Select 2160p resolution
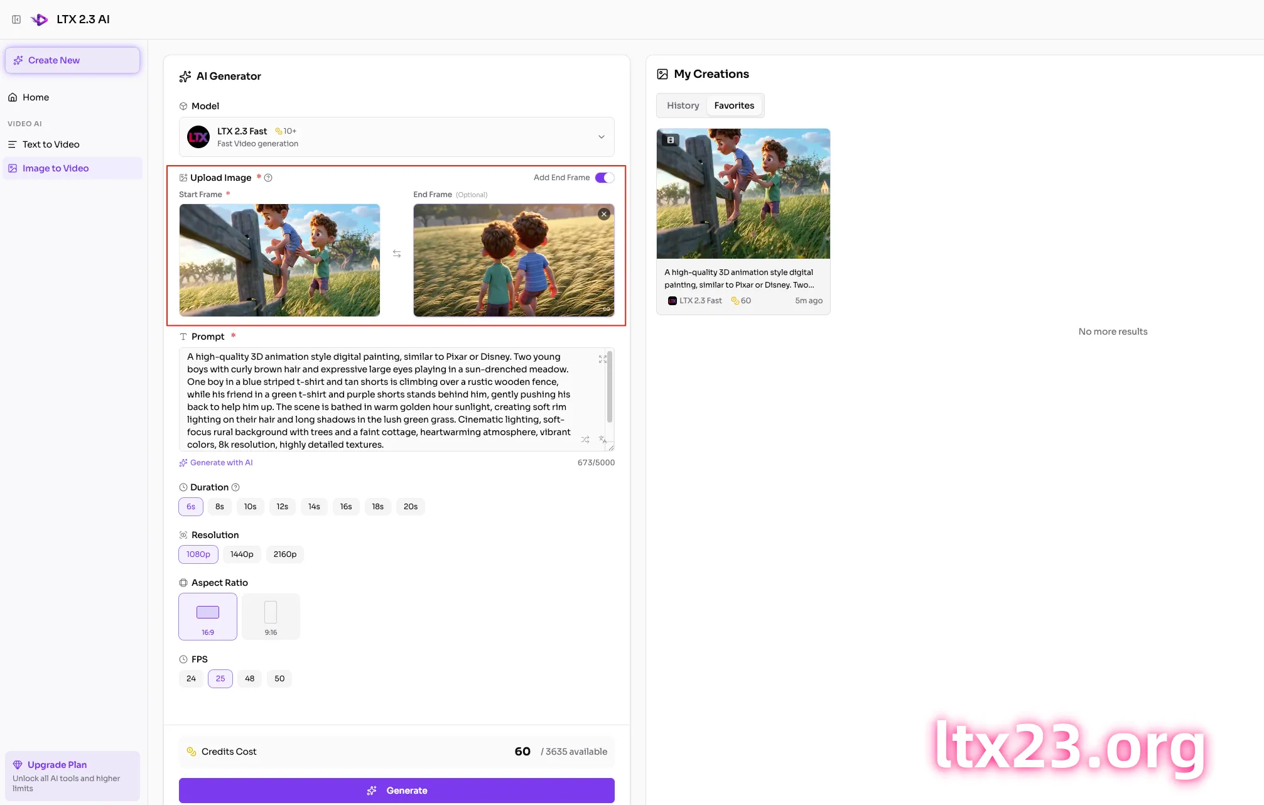Viewport: 1264px width, 805px height. pyautogui.click(x=284, y=554)
